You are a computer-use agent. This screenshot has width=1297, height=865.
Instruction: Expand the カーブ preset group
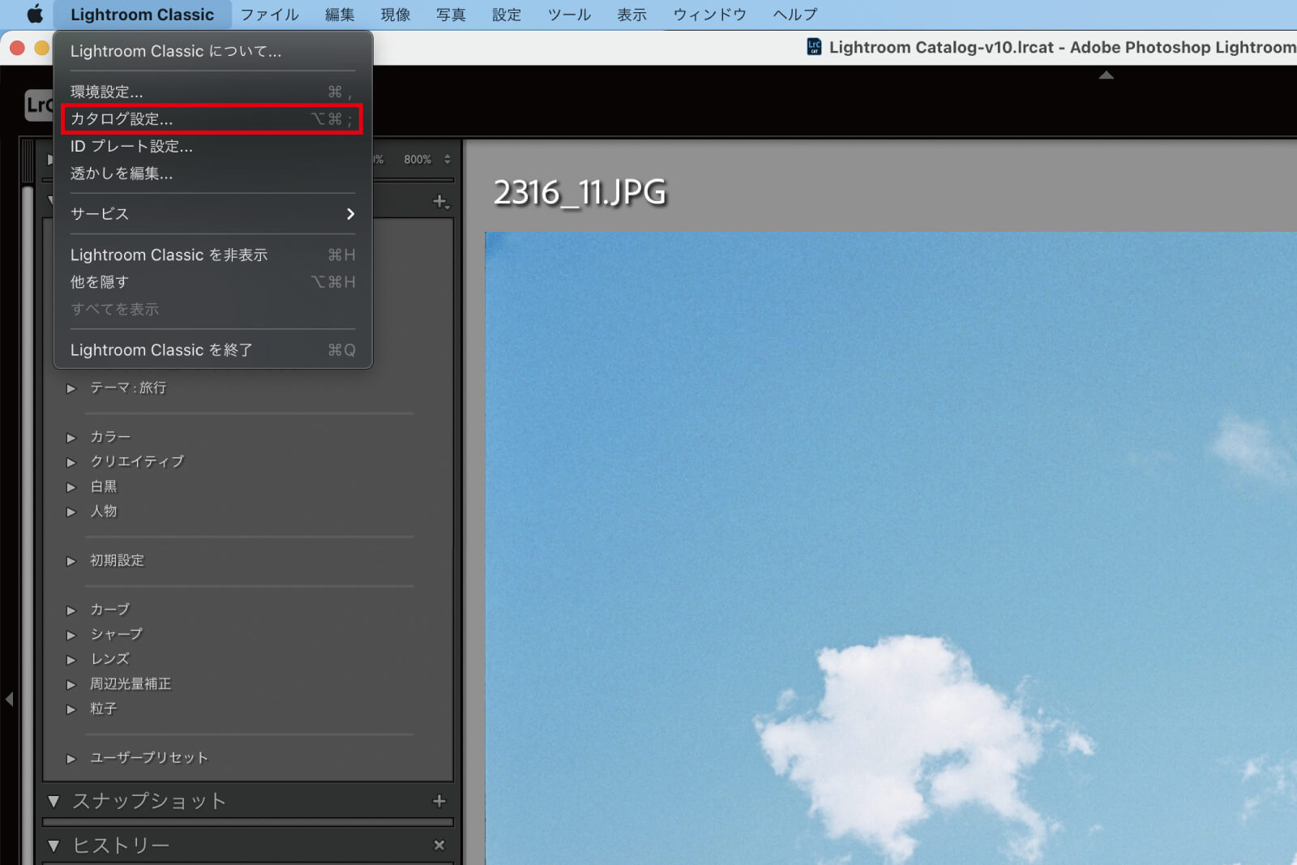(71, 610)
